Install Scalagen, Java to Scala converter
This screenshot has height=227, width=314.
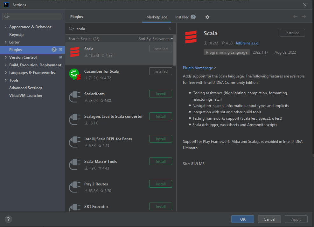click(x=161, y=116)
